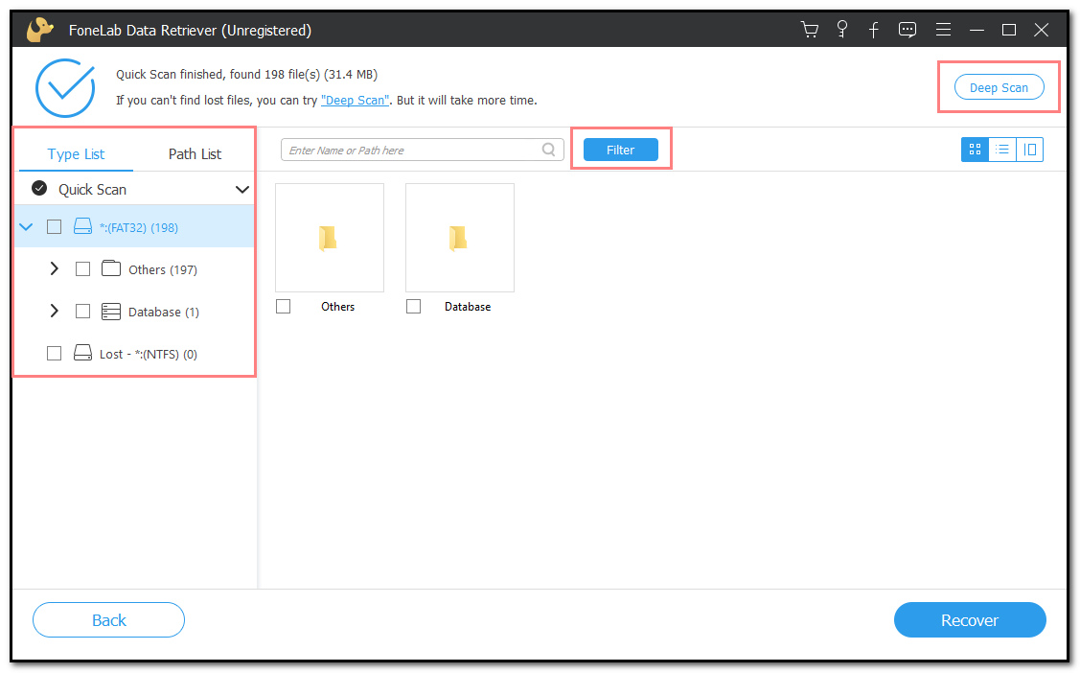Click the FAT32 drive icon

(x=82, y=226)
